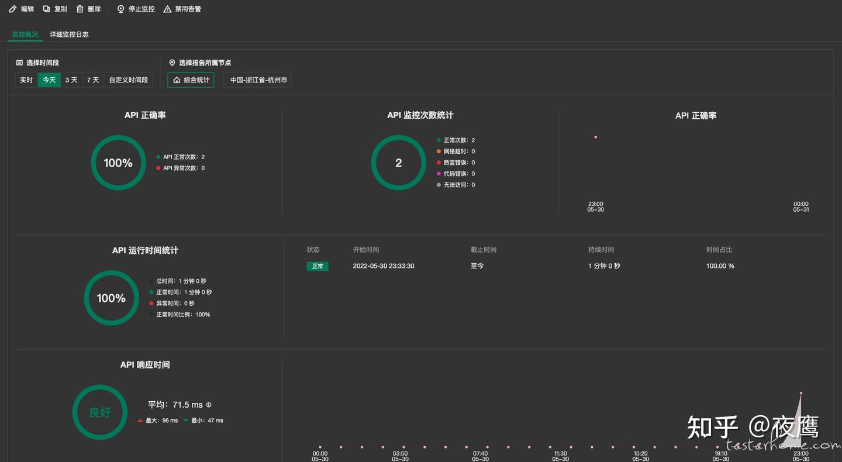Click the 良好 response time ring
Viewport: 842px width, 462px height.
(x=100, y=412)
